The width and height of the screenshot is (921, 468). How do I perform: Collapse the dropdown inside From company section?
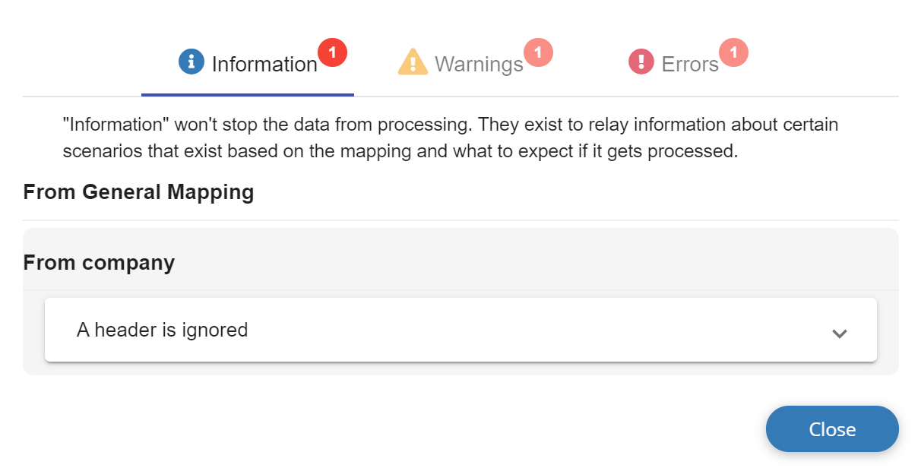coord(840,333)
